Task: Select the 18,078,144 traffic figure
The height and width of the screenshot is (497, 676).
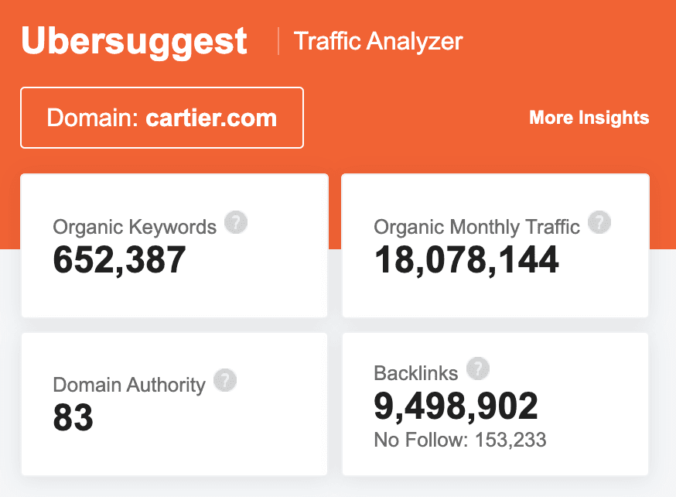Action: (x=466, y=260)
